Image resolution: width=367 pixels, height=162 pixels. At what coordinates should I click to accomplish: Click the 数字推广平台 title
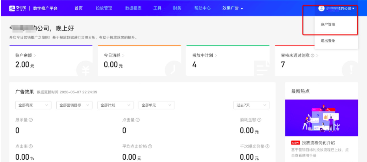45,9
